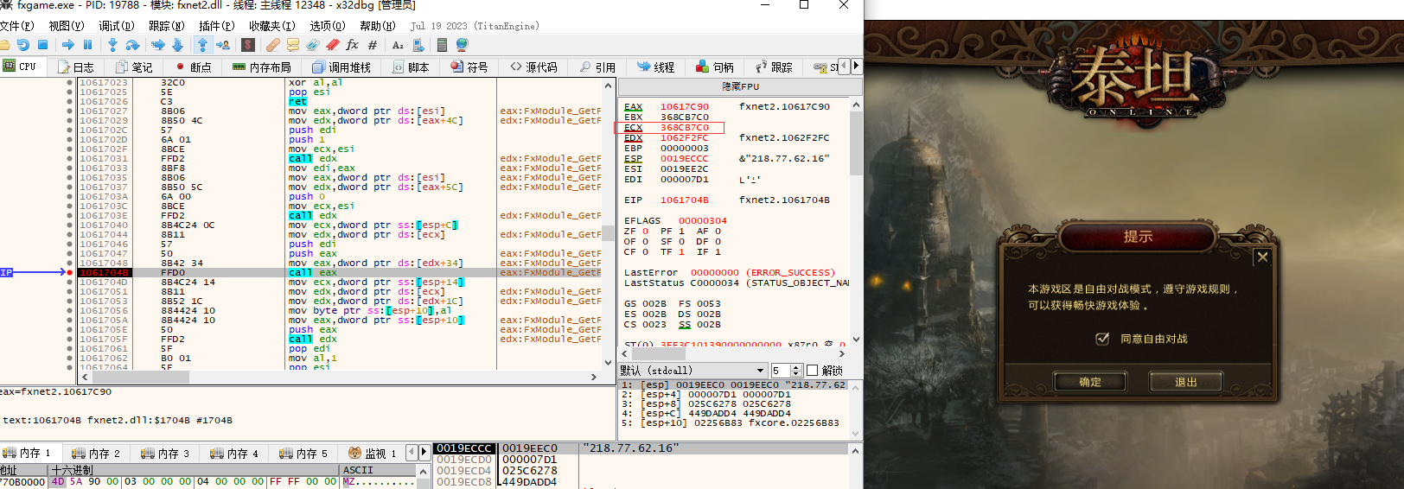Click the disassembly vertical scrollbar up arrow
Image resolution: width=1404 pixels, height=489 pixels.
[x=609, y=86]
